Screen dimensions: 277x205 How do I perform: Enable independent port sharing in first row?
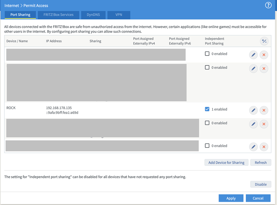[x=207, y=54]
